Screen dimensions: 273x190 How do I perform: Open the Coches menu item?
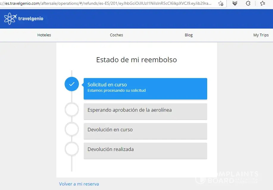click(x=116, y=35)
